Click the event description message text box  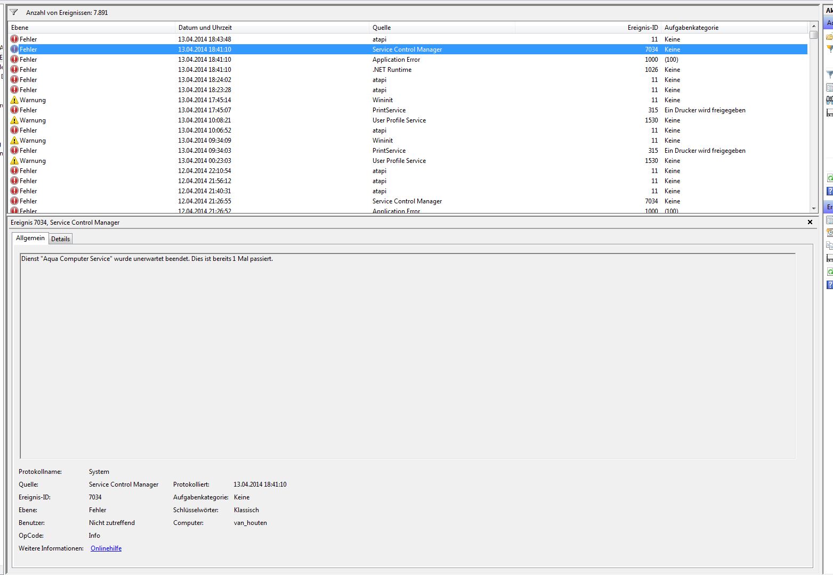point(408,356)
